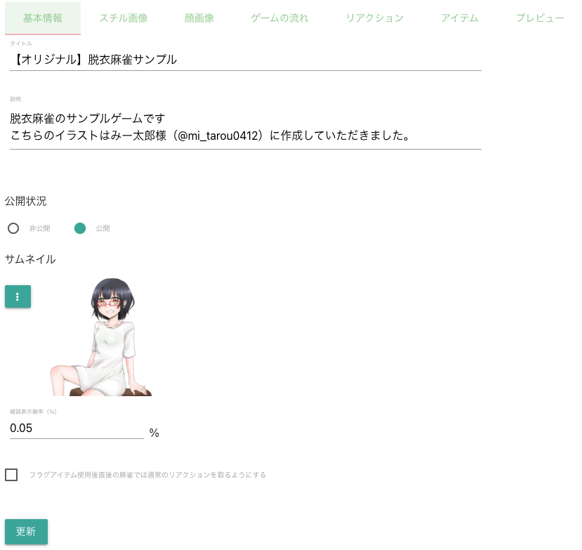Click the 非公開 label text
582x550 pixels.
coord(40,228)
